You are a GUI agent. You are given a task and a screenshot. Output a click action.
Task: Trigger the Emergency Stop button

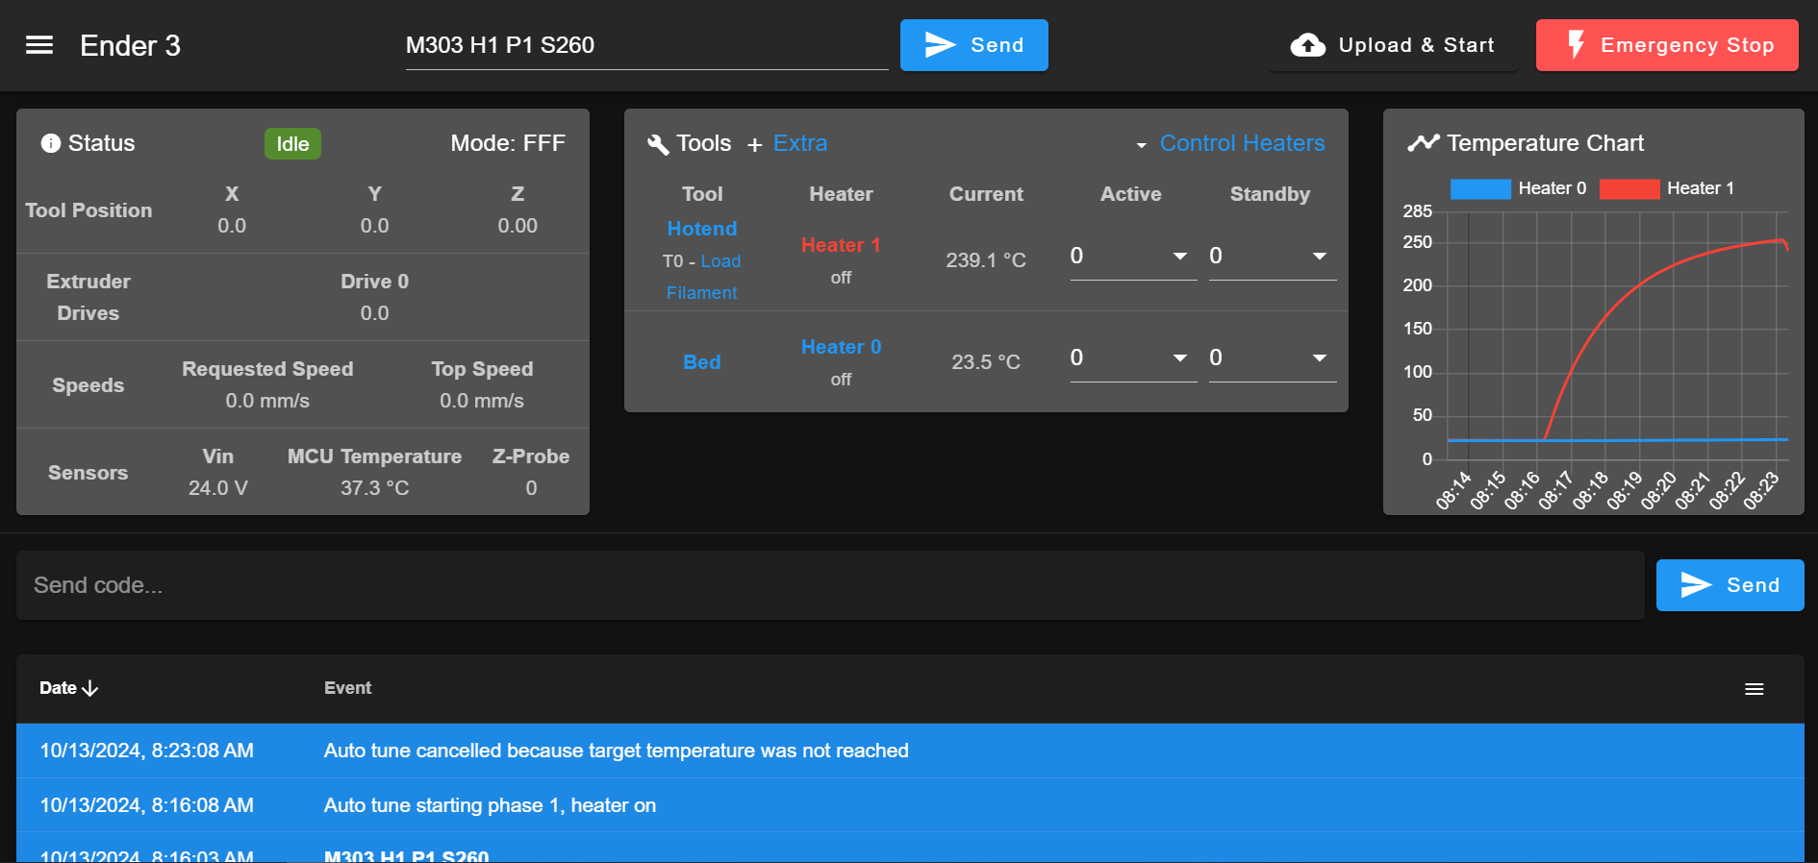tap(1667, 45)
